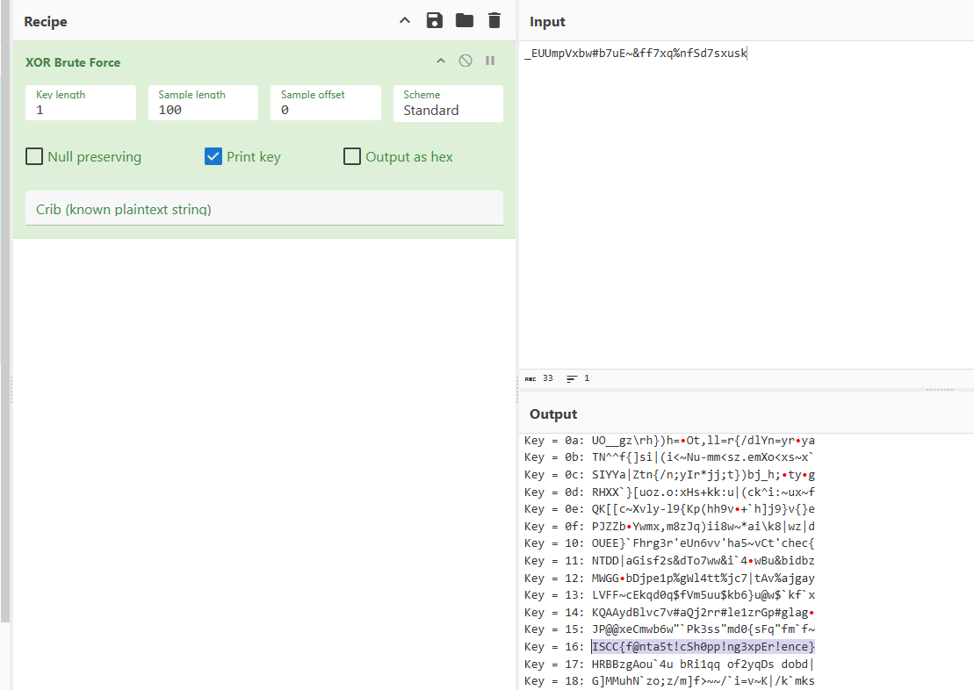Click the Save recipe icon

coord(434,20)
